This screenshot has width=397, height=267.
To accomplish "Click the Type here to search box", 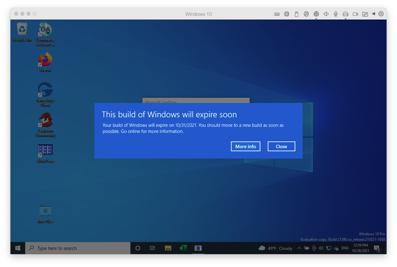I will [78, 248].
